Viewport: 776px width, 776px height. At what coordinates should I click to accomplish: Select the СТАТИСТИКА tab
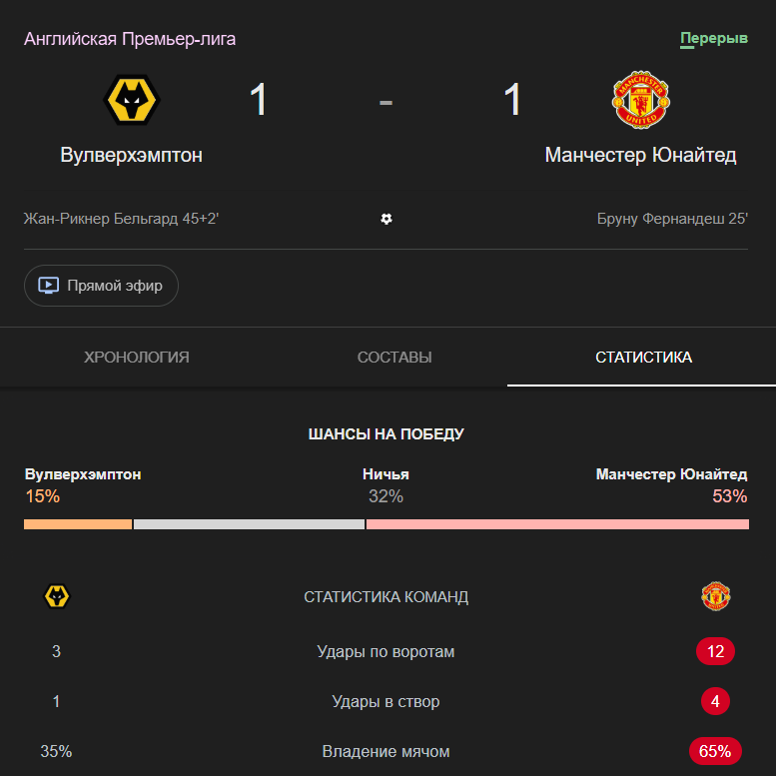(643, 358)
